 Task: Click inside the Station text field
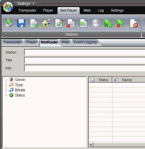[x=85, y=52]
